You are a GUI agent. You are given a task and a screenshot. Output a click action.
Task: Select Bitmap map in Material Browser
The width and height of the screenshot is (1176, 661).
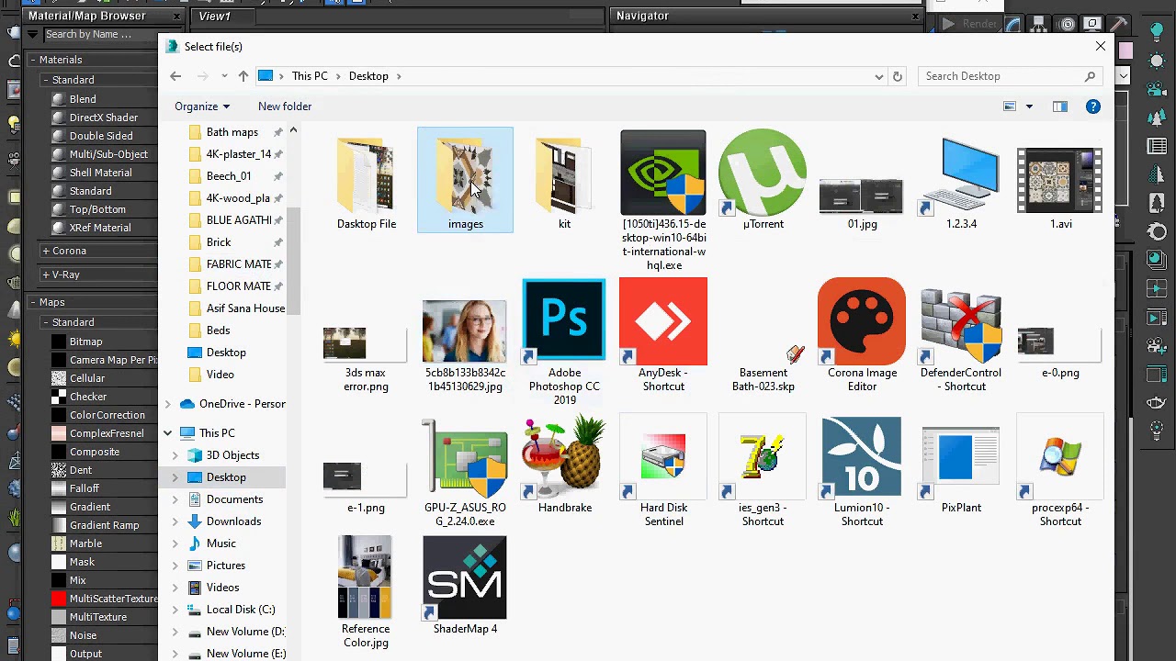tap(85, 342)
